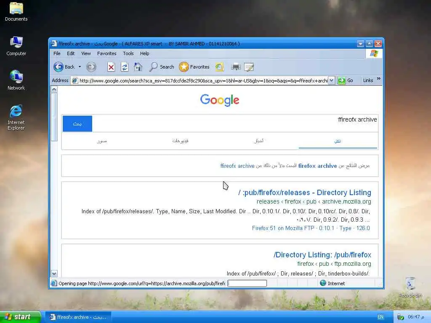
Task: Click the EN language indicator in taskbar
Action: [380, 317]
